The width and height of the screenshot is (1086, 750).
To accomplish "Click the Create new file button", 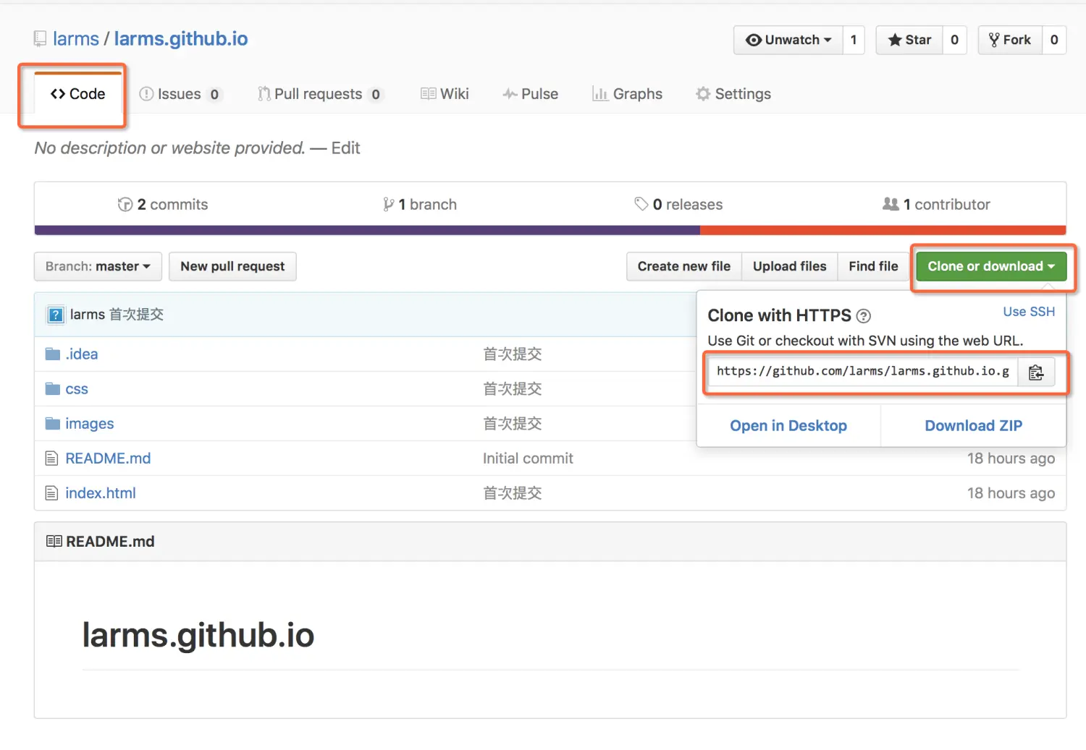I will [x=684, y=266].
